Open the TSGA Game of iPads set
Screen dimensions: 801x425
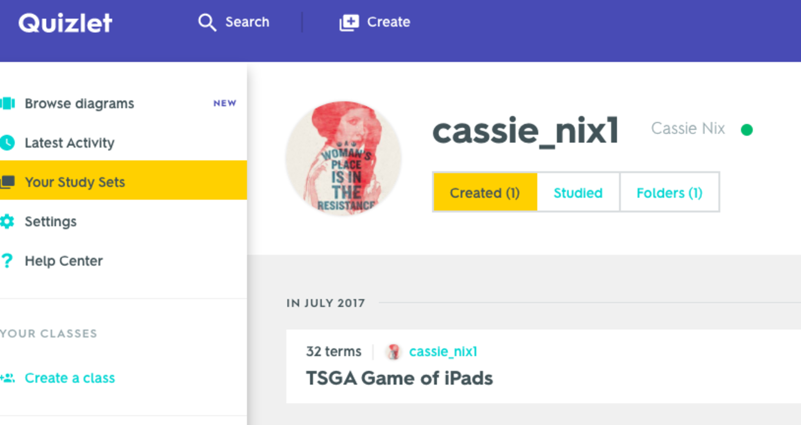point(399,378)
